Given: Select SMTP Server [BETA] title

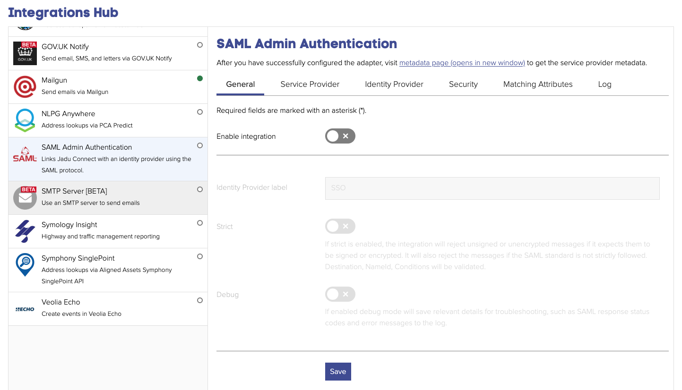Looking at the screenshot, I should [74, 191].
